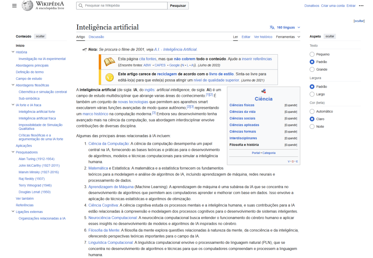Click the Wikipedia globe logo

point(27,5)
